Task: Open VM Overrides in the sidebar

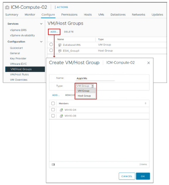Action: click(18, 80)
